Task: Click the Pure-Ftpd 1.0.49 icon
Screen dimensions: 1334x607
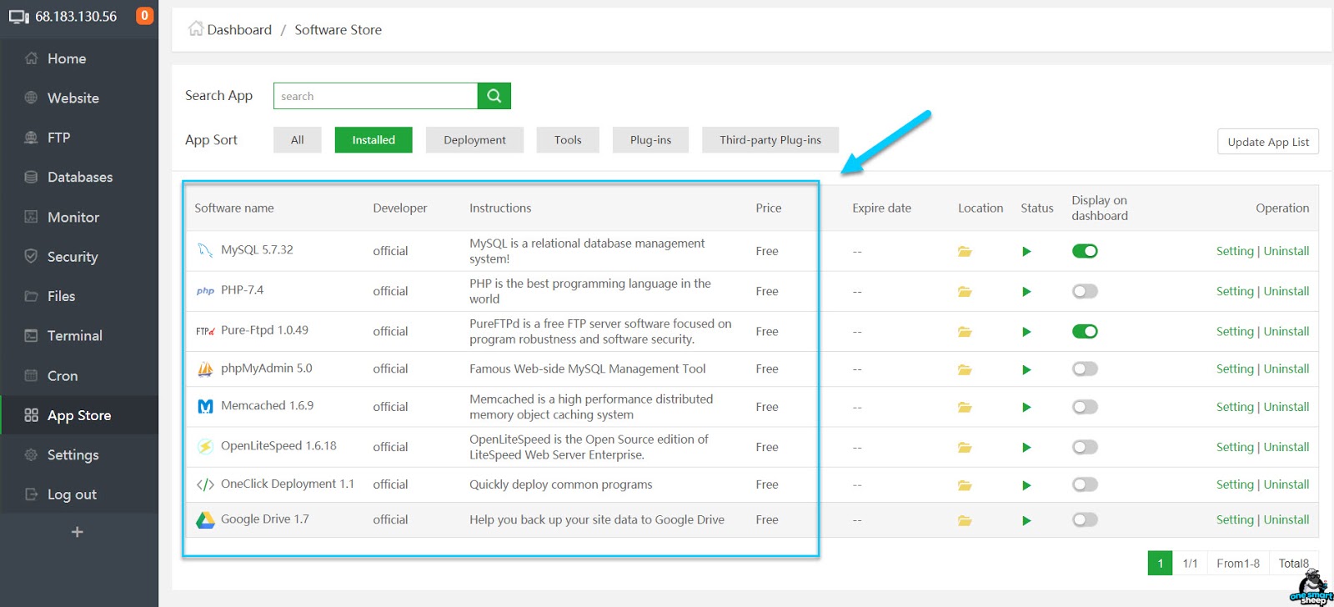Action: coord(205,331)
